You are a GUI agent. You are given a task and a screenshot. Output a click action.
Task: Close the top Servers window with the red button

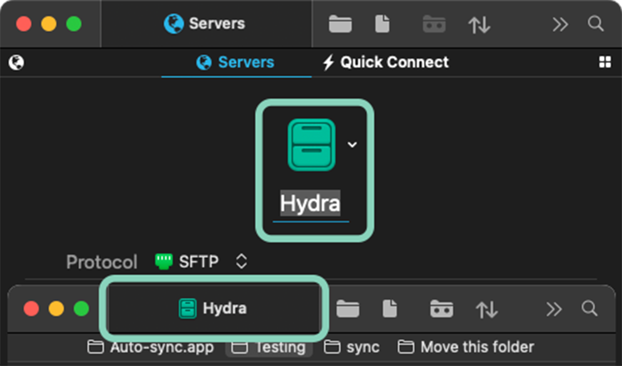[x=24, y=24]
